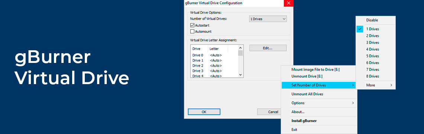Viewport: 424px width, 134px height.
Task: Click the drive list scroll-up arrow
Action: click(x=240, y=48)
